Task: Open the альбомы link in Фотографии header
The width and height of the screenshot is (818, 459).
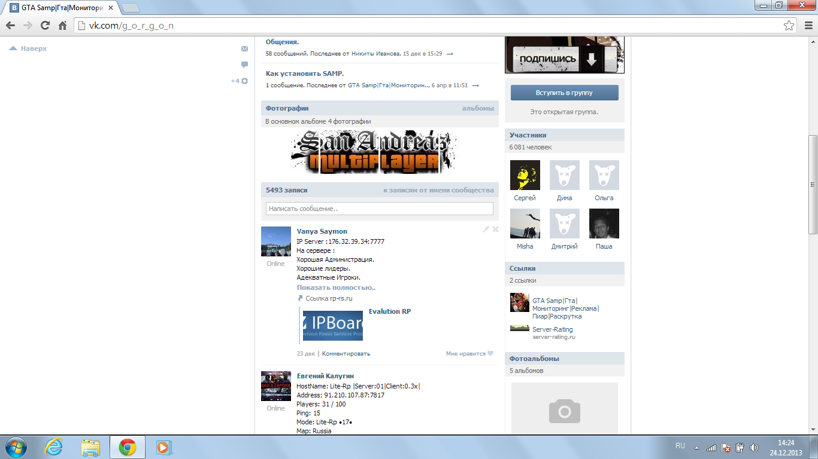Action: (x=478, y=108)
